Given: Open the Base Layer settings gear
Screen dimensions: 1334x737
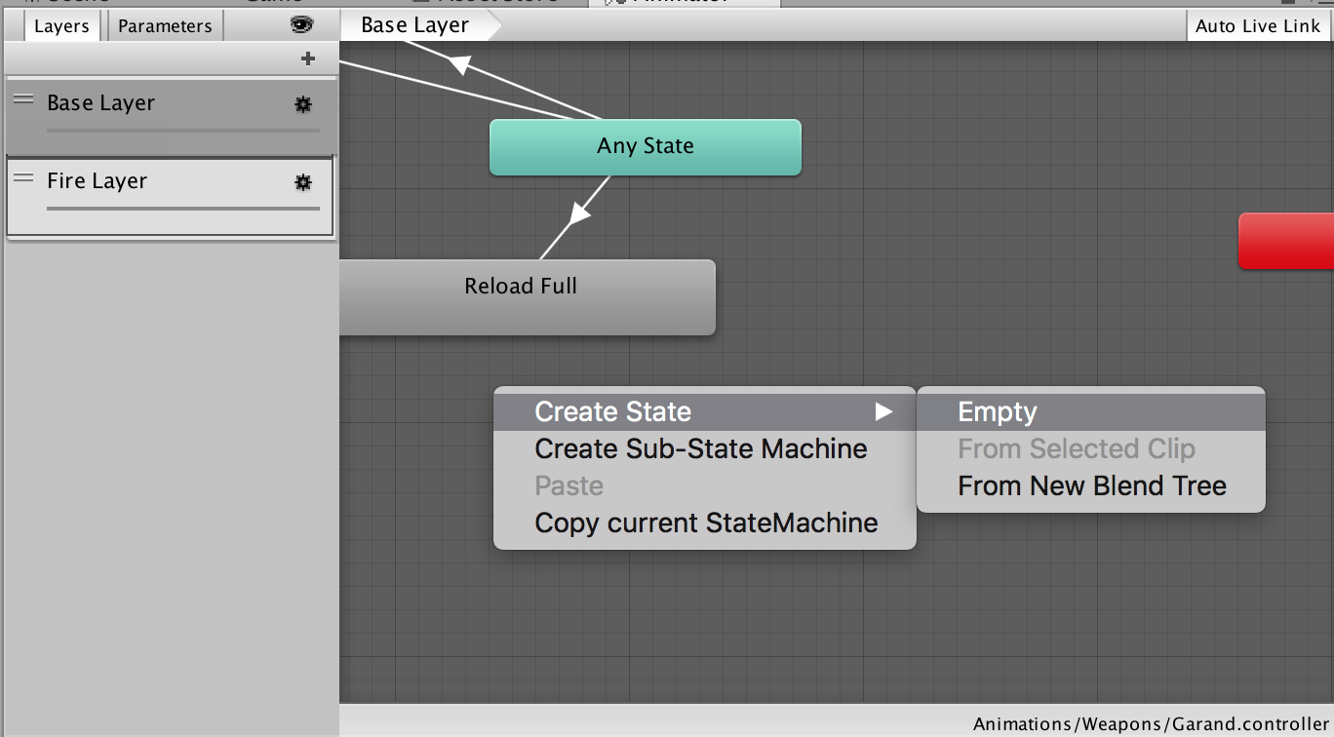Looking at the screenshot, I should click(x=303, y=104).
